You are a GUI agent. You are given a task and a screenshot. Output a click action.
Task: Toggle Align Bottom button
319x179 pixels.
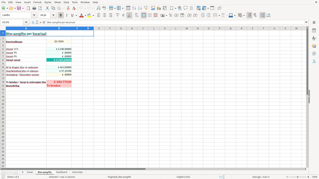[129, 15]
